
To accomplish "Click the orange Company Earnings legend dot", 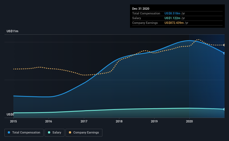I will [70, 132].
